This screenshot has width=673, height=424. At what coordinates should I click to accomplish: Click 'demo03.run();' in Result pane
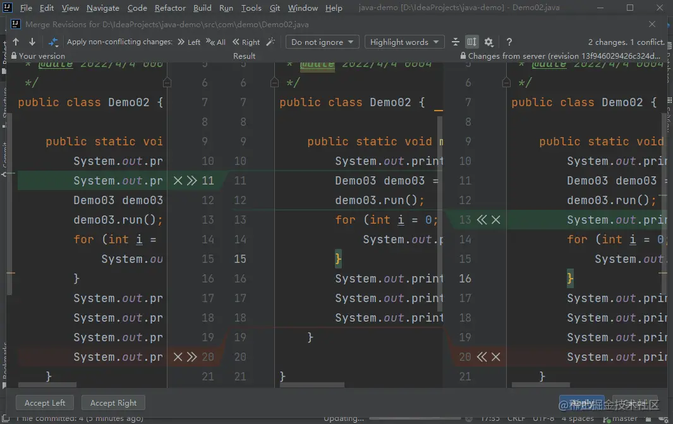379,200
